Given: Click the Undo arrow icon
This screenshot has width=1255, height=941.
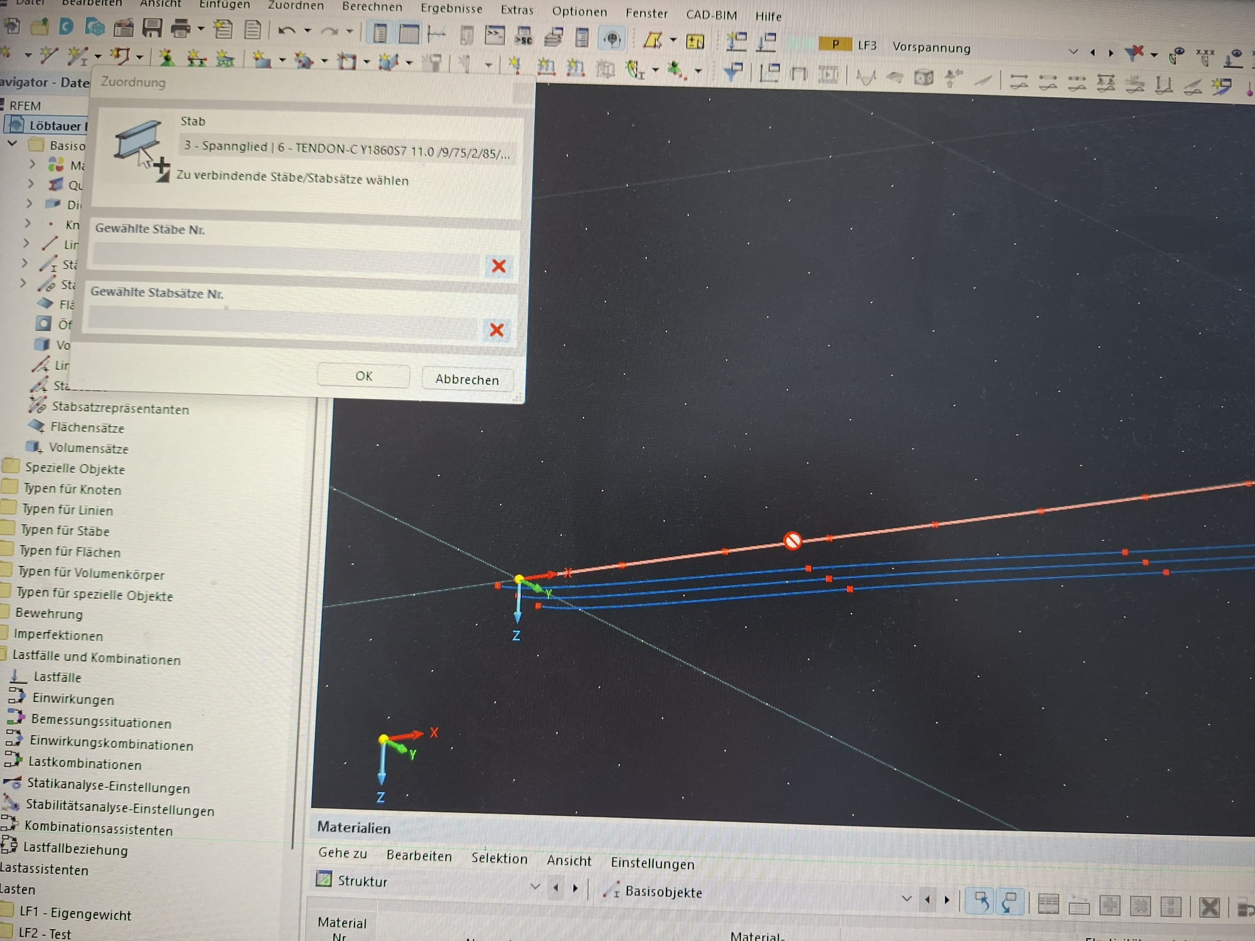Looking at the screenshot, I should 286,31.
